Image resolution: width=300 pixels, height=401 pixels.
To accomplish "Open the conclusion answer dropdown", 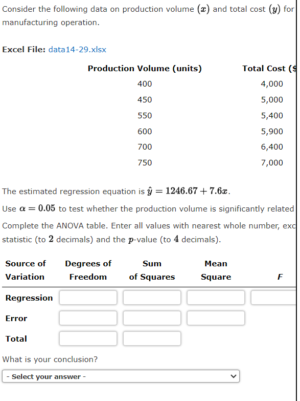I will click(121, 376).
